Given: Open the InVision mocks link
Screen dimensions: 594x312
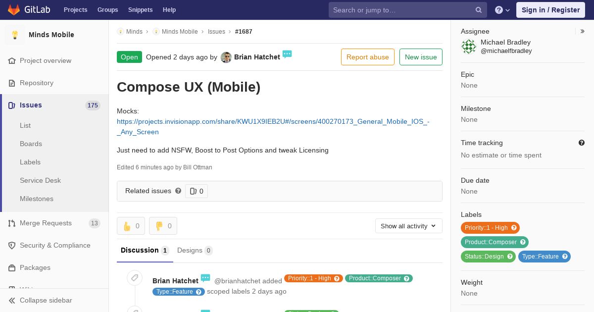Looking at the screenshot, I should pos(273,126).
